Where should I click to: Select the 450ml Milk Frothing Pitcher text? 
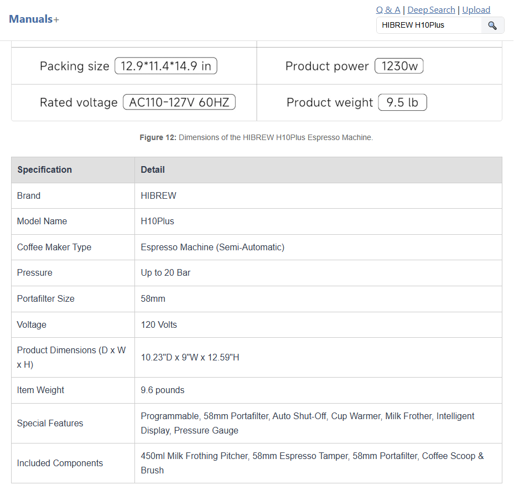[312, 463]
